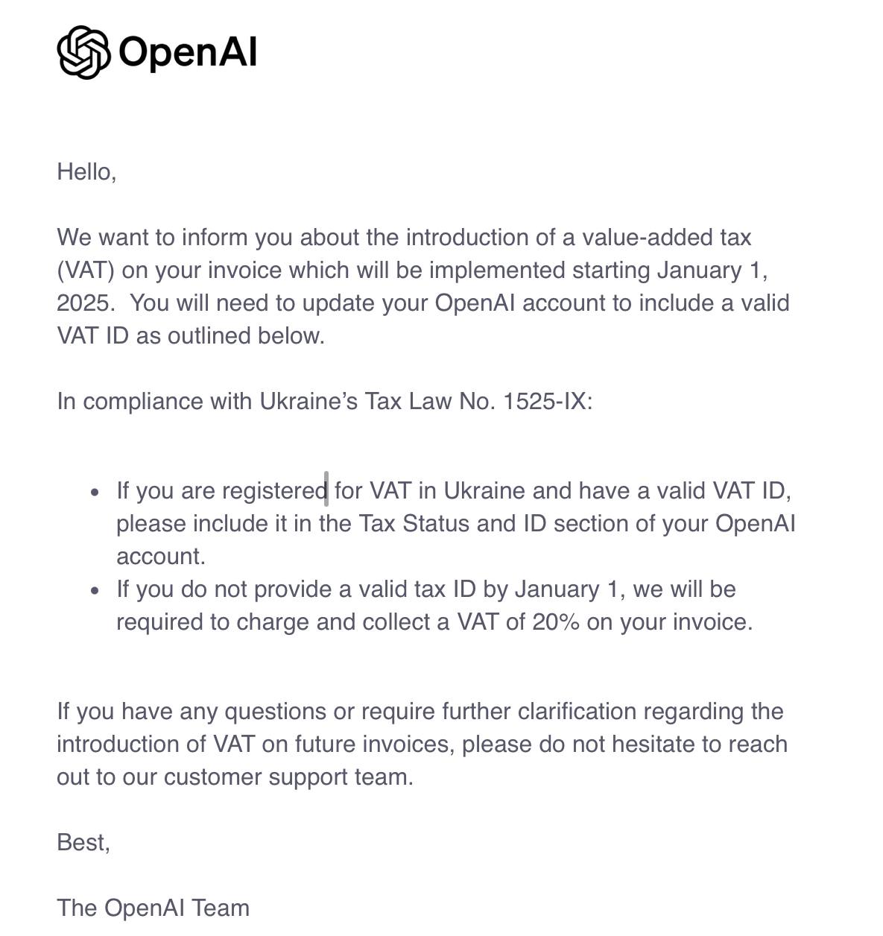Click the phrase 'value-added tax' in first paragraph
Screen dimensions: 883x936
667,237
